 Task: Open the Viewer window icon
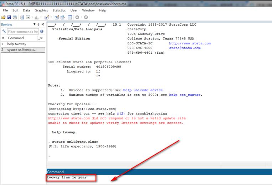point(28,17)
